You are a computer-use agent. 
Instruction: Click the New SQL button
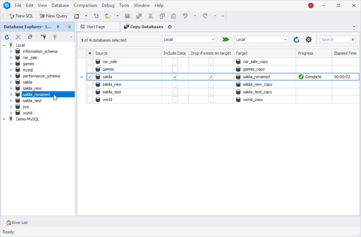pyautogui.click(x=20, y=16)
